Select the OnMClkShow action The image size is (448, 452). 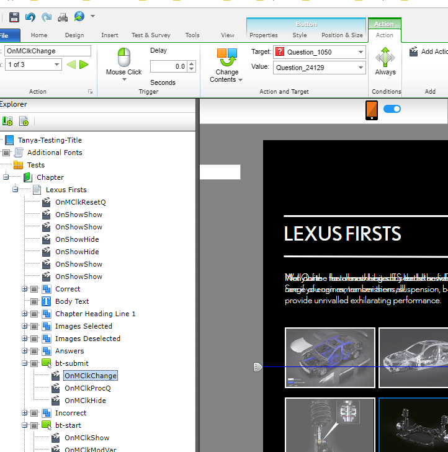tap(87, 438)
